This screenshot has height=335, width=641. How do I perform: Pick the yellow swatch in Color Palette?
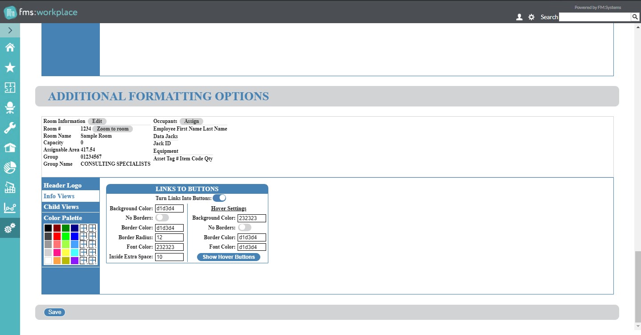(x=66, y=253)
